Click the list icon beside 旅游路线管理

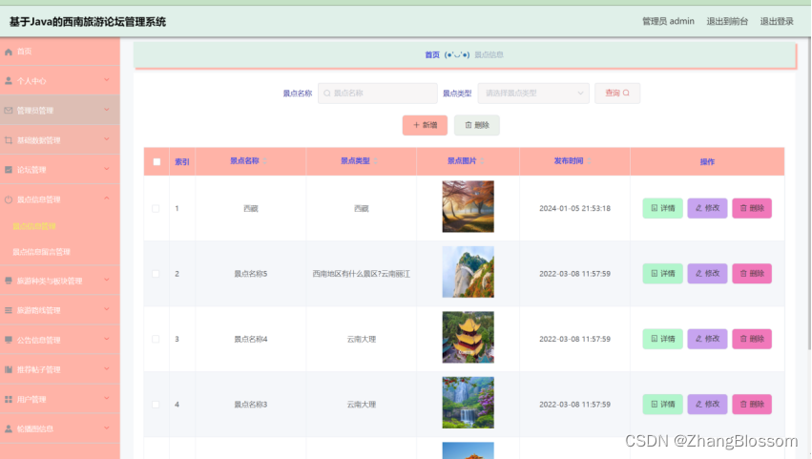pyautogui.click(x=9, y=310)
